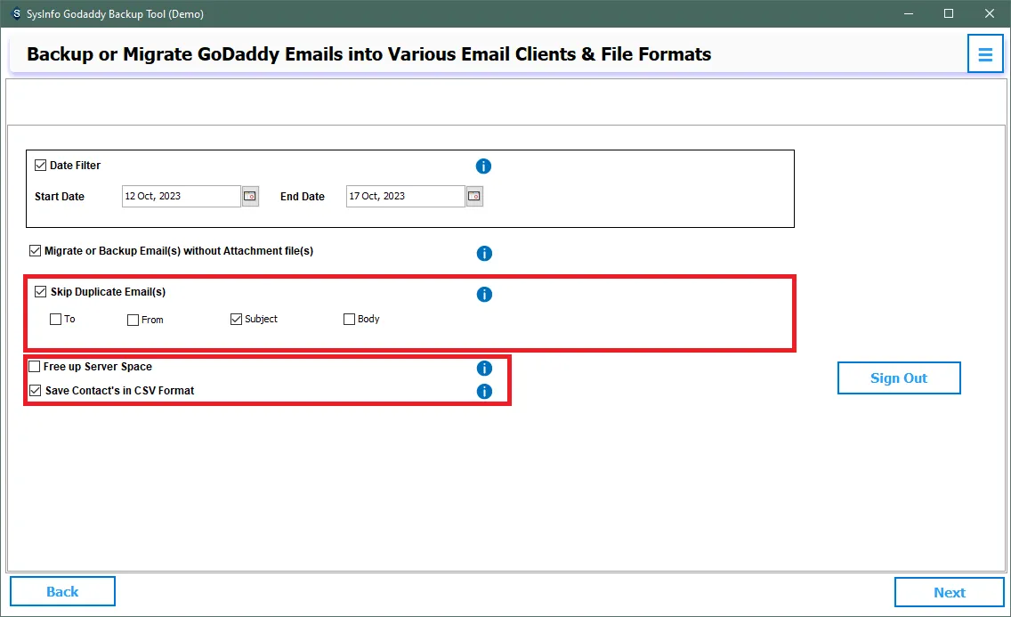Click the Start Date label
Screen dimensions: 1011x617
pos(60,197)
